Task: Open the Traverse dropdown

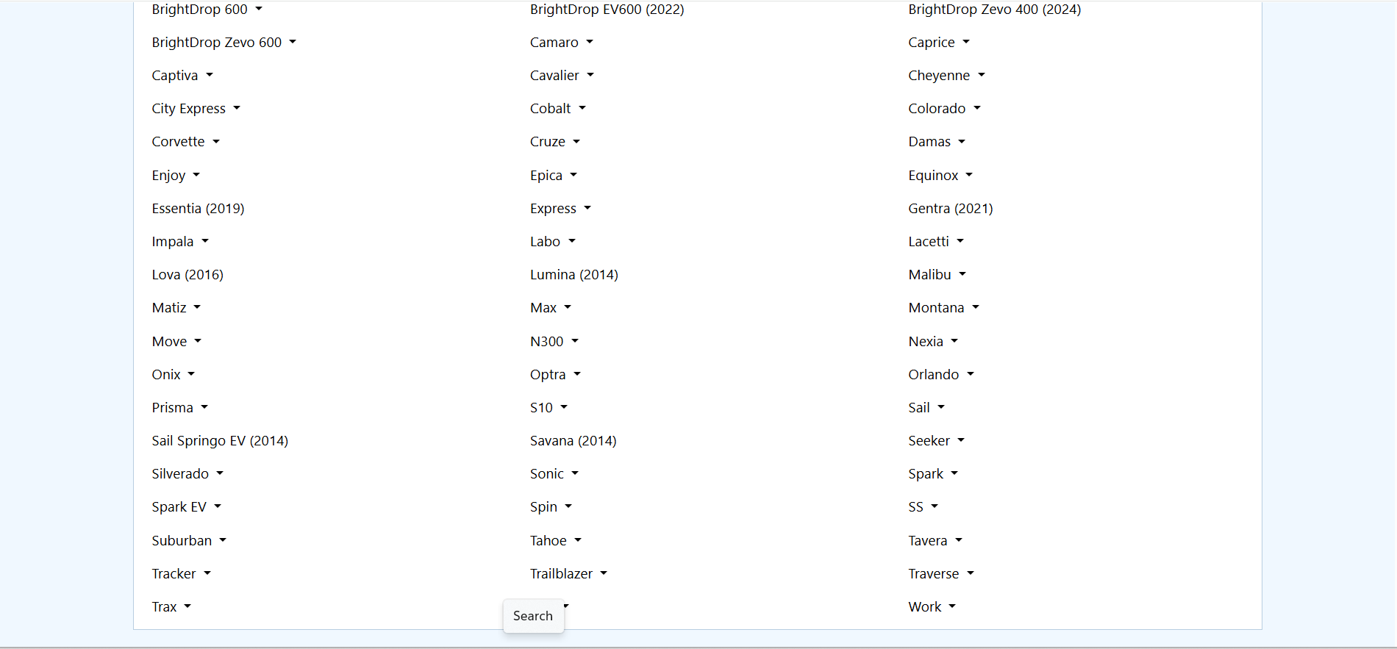Action: (940, 574)
